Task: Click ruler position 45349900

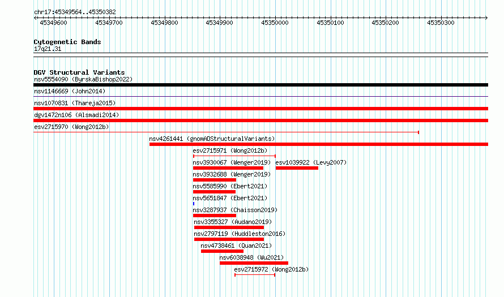Action: point(219,23)
